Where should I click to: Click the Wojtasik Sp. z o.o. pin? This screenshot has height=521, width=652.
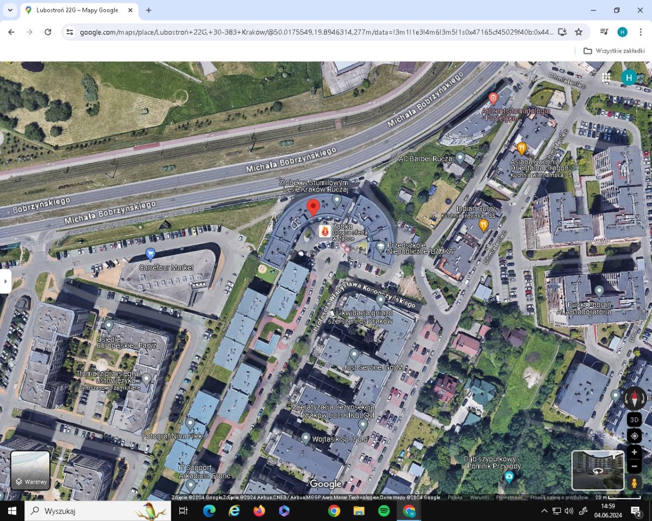point(306,437)
